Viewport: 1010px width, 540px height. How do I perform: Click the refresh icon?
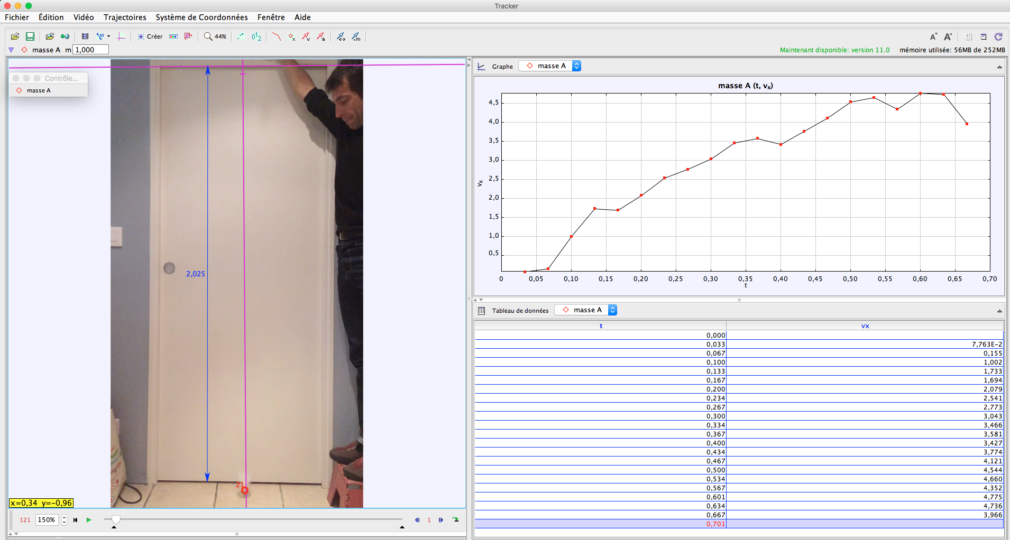click(x=998, y=36)
